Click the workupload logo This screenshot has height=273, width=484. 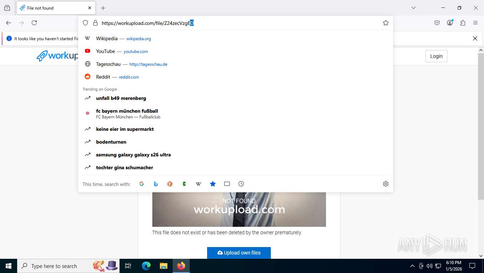click(58, 56)
